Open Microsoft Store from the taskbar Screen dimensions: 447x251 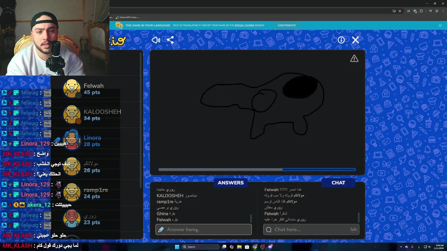[x=247, y=247]
